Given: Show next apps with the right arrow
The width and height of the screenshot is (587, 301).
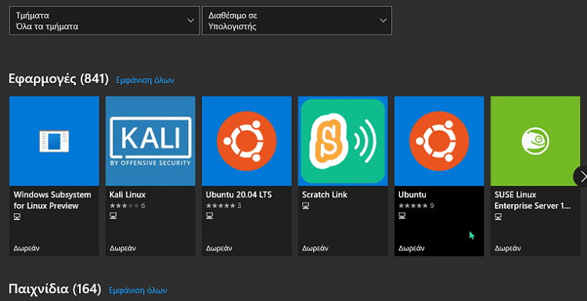Looking at the screenshot, I should coord(582,176).
